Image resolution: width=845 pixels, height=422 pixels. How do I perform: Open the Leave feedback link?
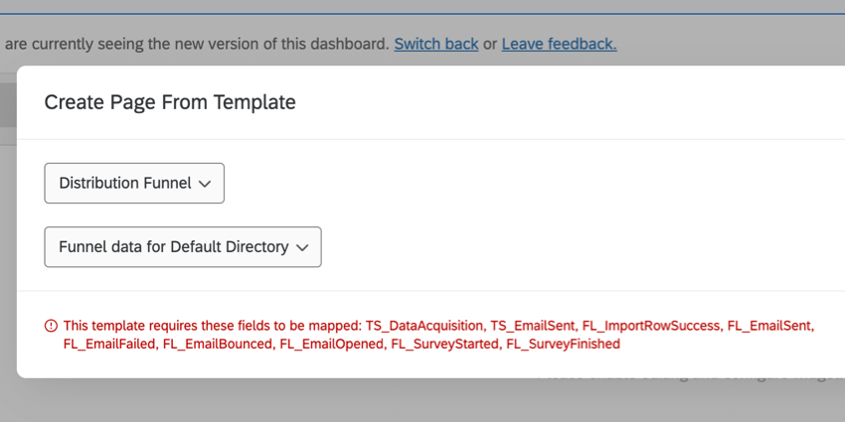point(559,44)
